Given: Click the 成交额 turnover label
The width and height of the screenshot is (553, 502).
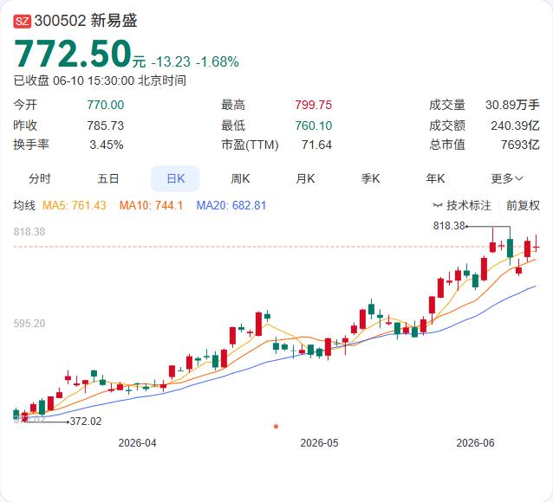Looking at the screenshot, I should point(447,125).
